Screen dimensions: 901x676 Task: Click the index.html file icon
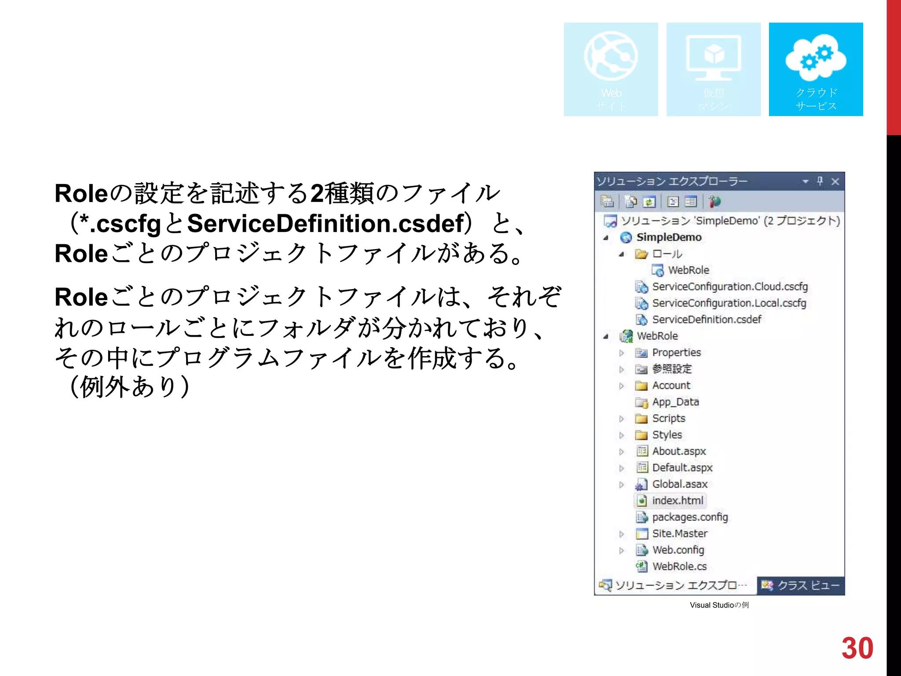(x=642, y=501)
